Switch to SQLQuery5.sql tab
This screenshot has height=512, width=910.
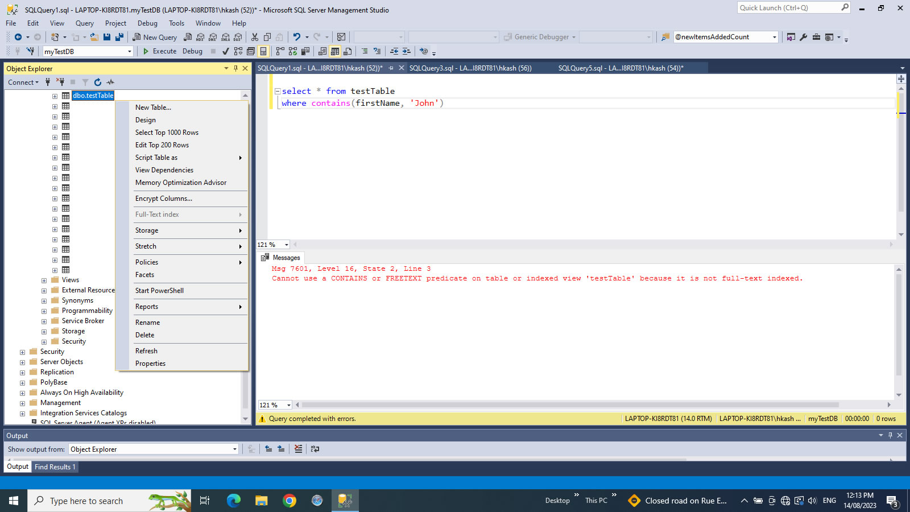pos(621,68)
